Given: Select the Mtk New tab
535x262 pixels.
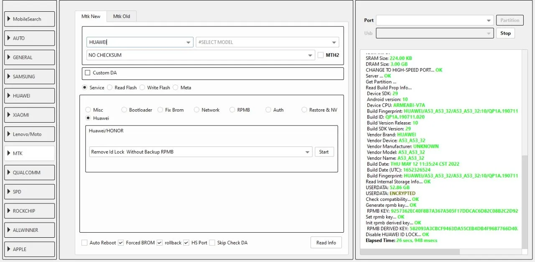Looking at the screenshot, I should [91, 16].
